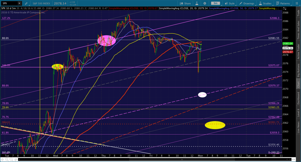Click SimpleMovingAvg (CLOSE, 10, 0) label
Image resolution: width=301 pixels, height=162 pixels.
point(128,8)
